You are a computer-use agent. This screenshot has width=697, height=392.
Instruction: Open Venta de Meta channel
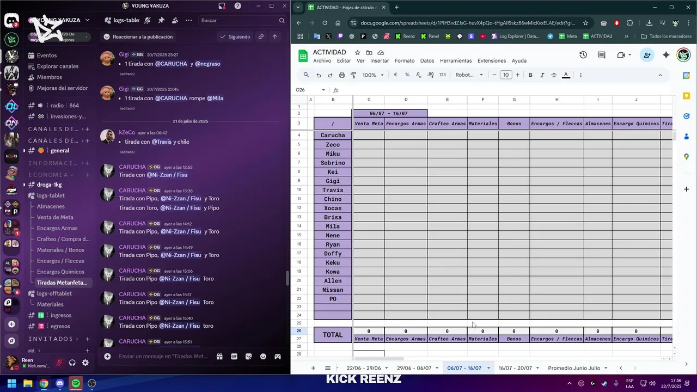coord(55,217)
